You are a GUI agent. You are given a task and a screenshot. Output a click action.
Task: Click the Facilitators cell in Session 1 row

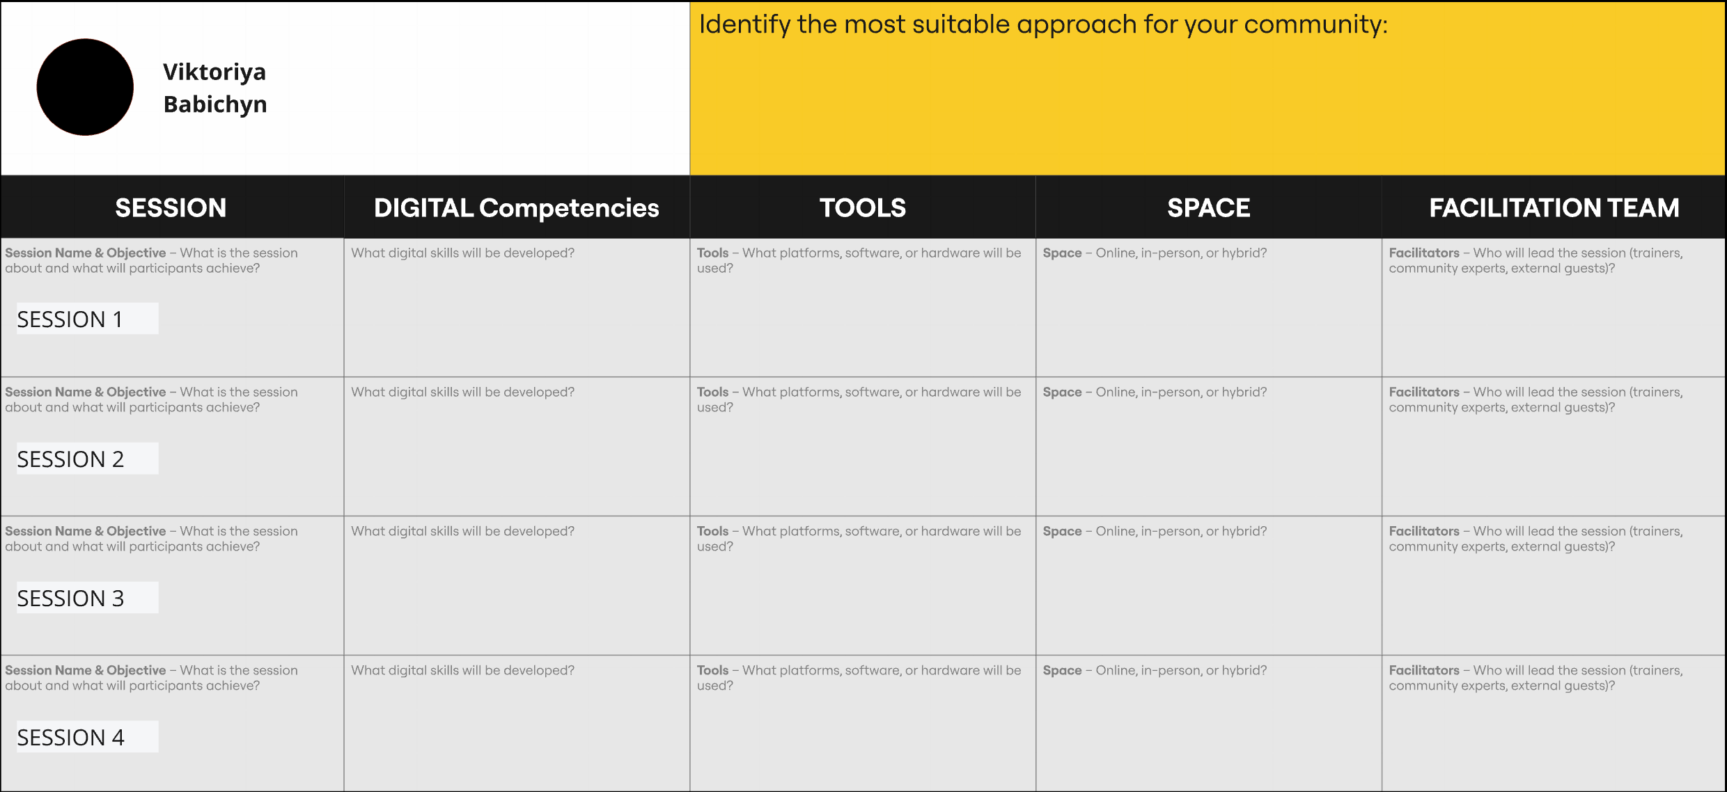[1554, 313]
